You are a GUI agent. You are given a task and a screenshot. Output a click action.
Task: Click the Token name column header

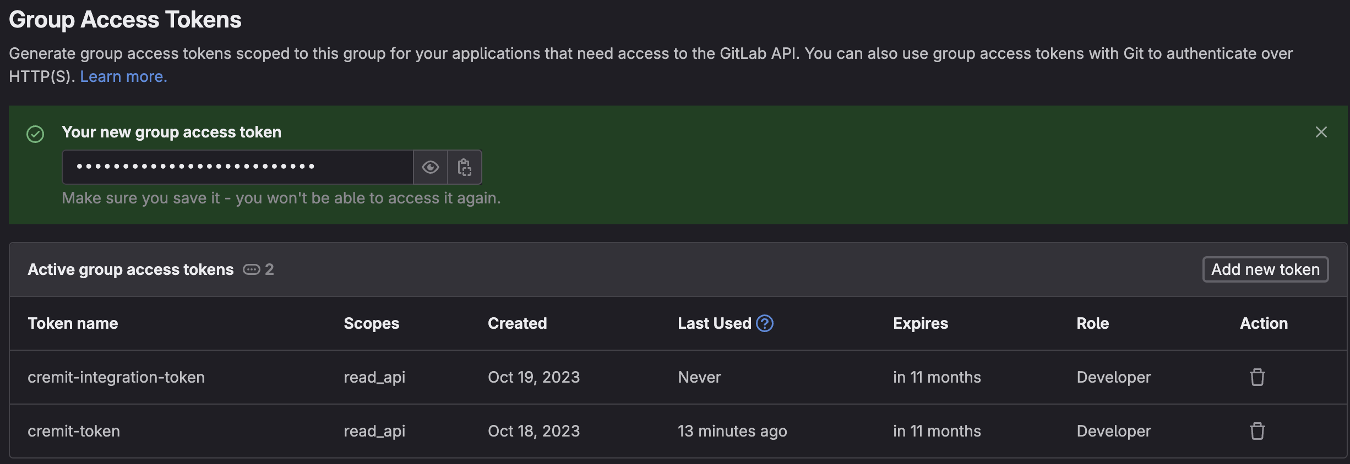[73, 323]
